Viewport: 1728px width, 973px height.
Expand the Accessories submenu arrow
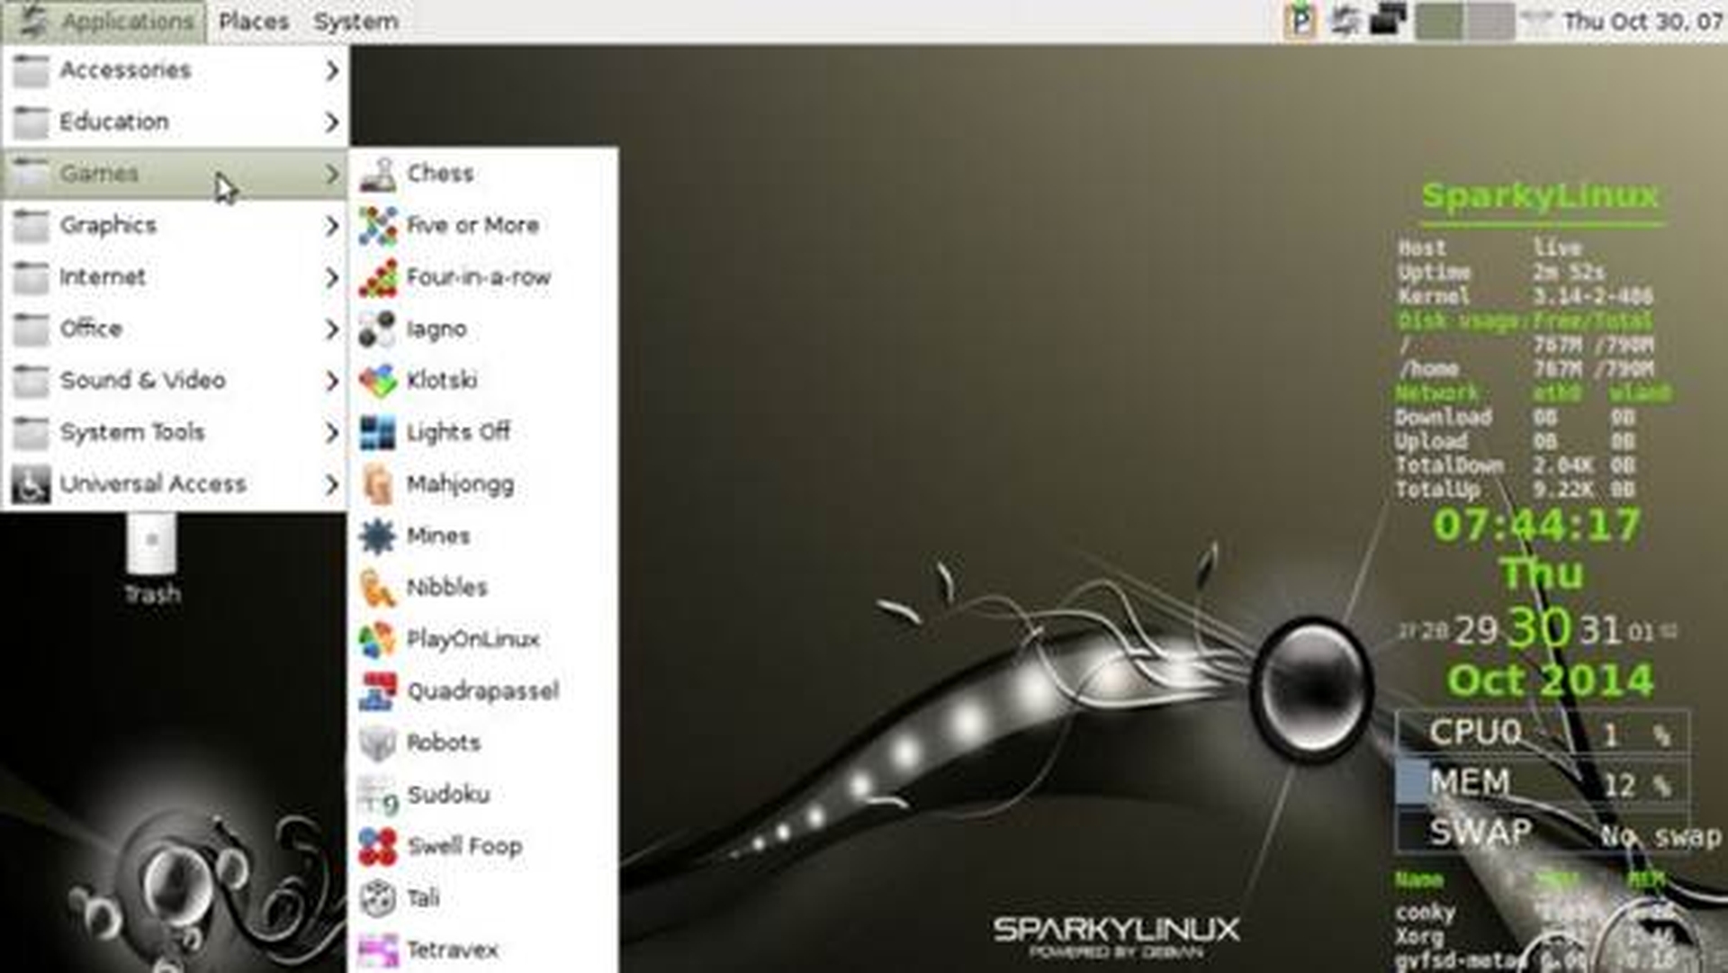[332, 70]
